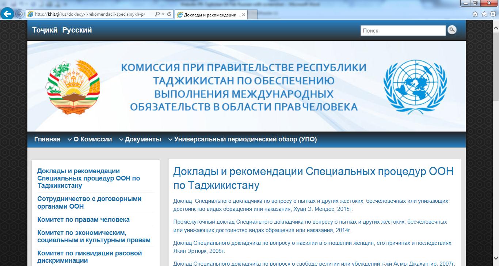Viewport: 499px width, 266px height.
Task: Go to Главная in navigation bar
Action: (x=47, y=139)
